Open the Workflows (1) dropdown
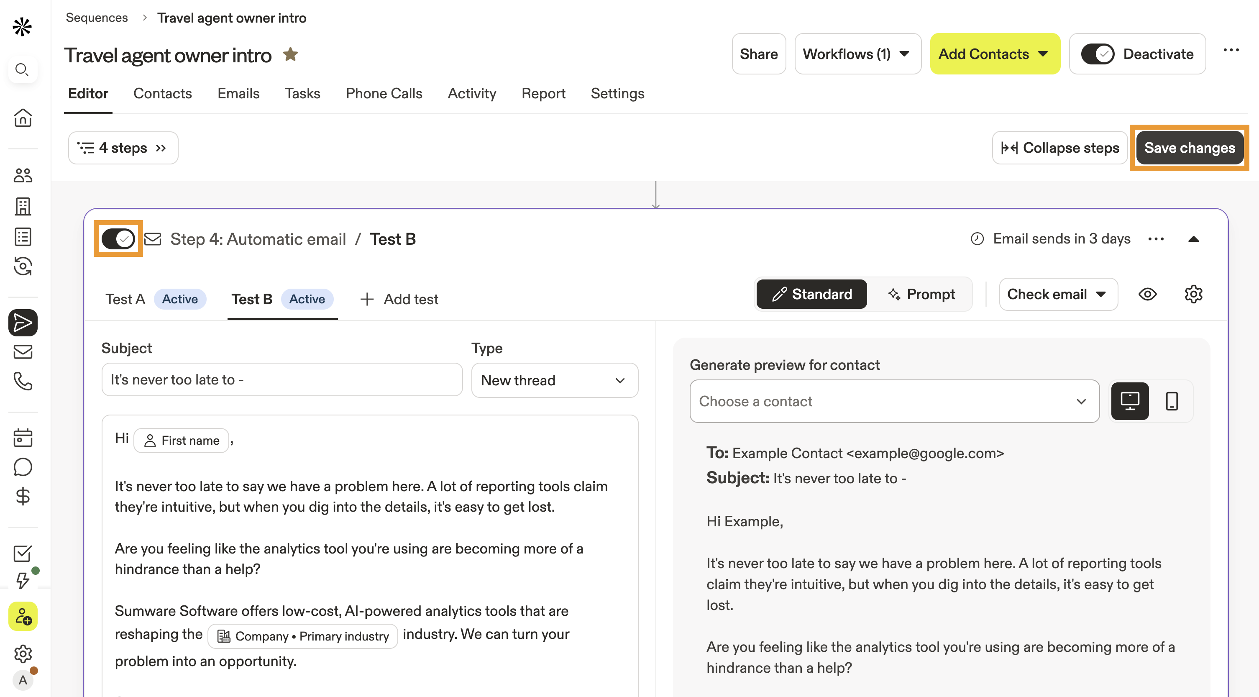Viewport: 1259px width, 697px height. click(857, 54)
